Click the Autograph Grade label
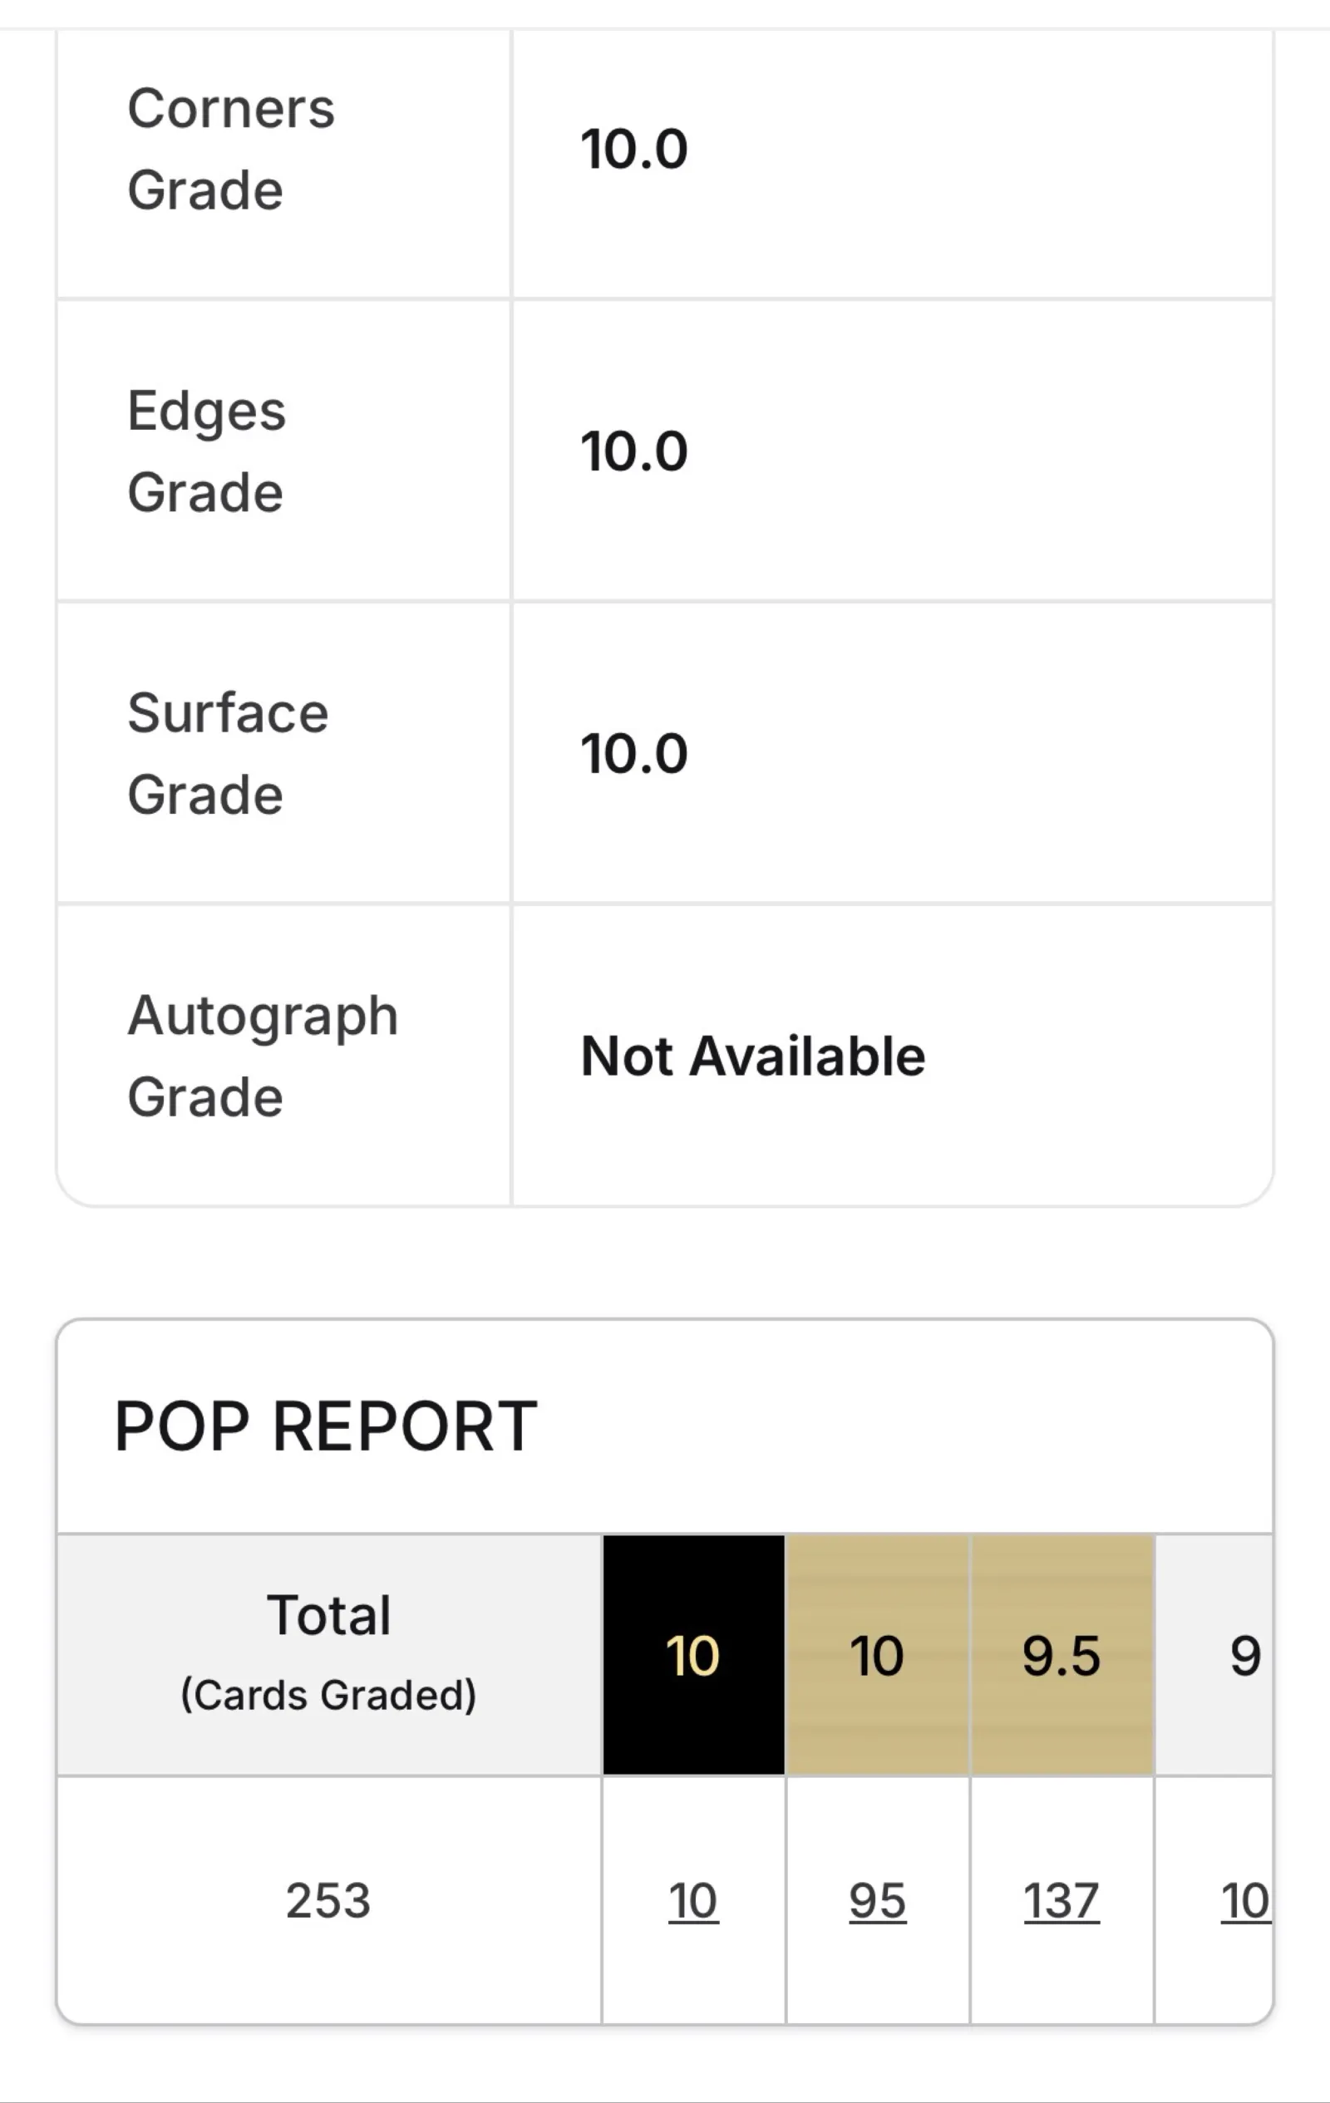This screenshot has height=2103, width=1330. click(263, 1055)
